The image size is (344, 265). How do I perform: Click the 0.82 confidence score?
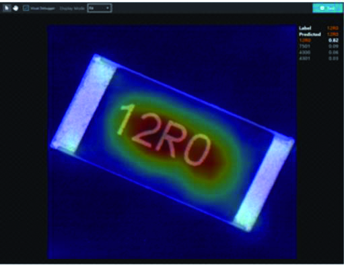click(x=333, y=40)
